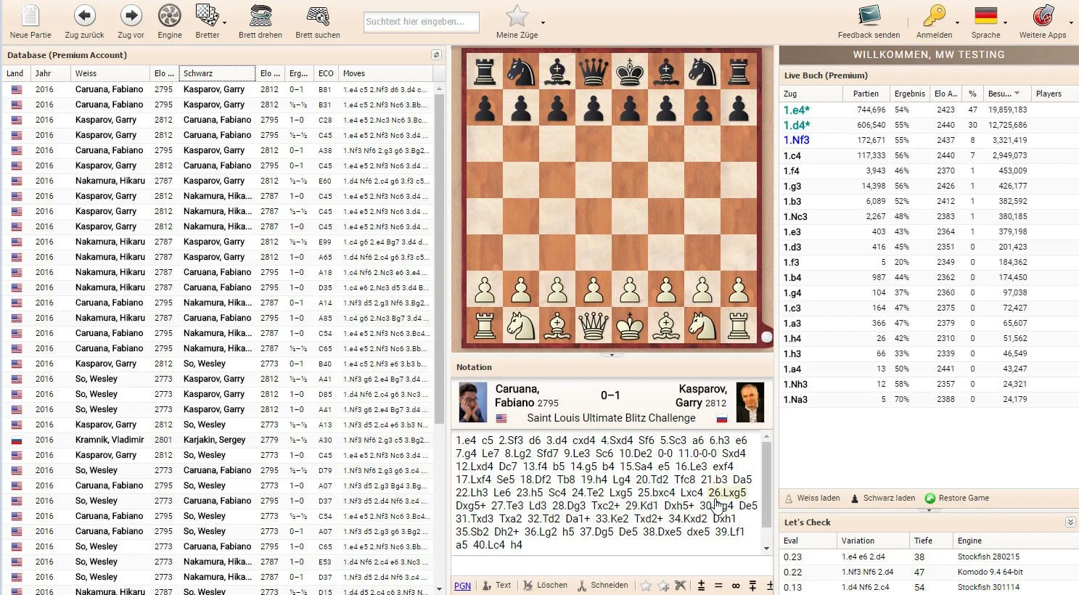Start the Engine from the toolbar
The height and width of the screenshot is (595, 1079).
click(x=170, y=15)
